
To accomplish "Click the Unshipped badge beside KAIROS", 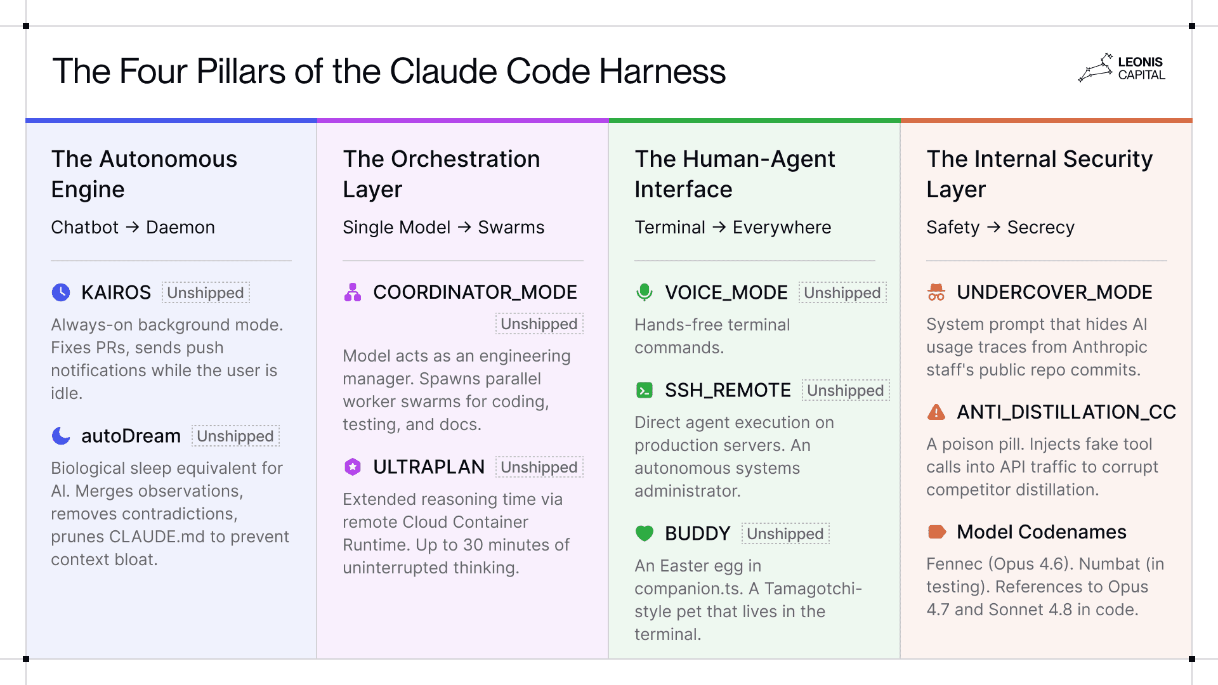I will (206, 293).
